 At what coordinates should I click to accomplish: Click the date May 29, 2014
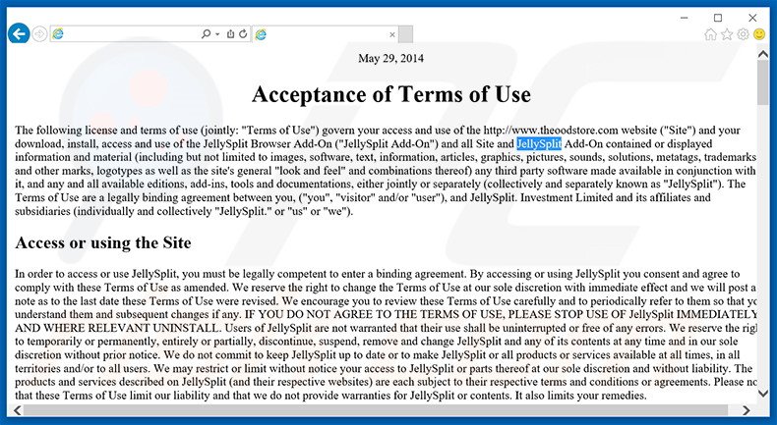point(391,58)
